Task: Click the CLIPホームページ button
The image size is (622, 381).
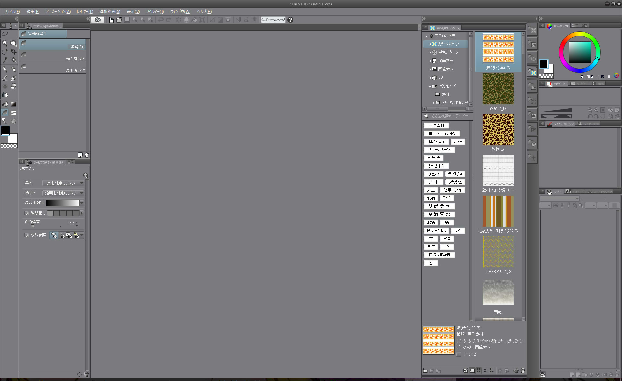Action: 273,20
